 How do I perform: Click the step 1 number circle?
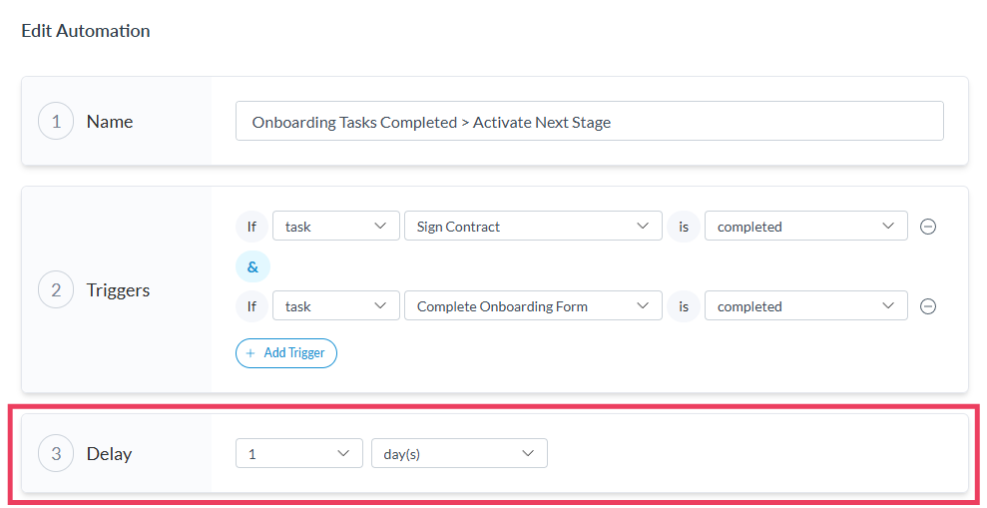point(56,122)
